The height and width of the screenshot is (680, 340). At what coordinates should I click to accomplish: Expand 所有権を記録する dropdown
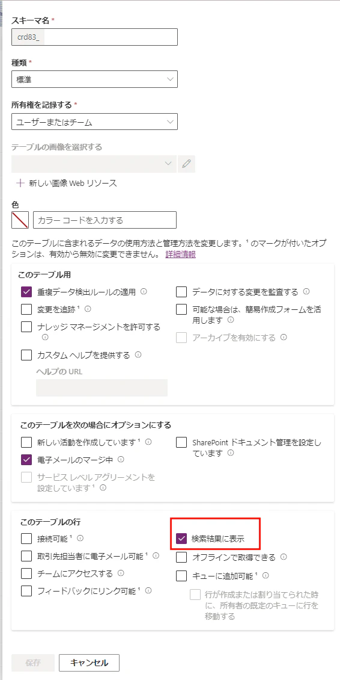tap(94, 122)
